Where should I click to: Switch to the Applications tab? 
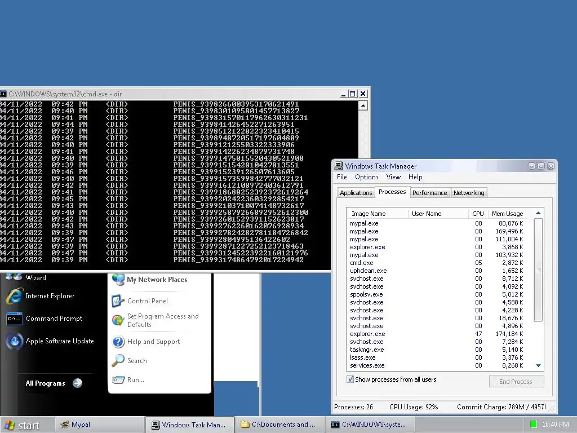pos(356,193)
